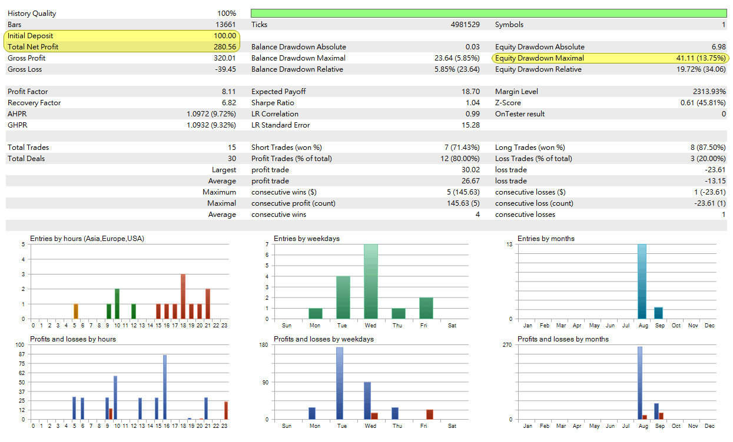Click Maximum consecutive wins value "5 (145.63)"
This screenshot has width=733, height=442.
click(463, 192)
